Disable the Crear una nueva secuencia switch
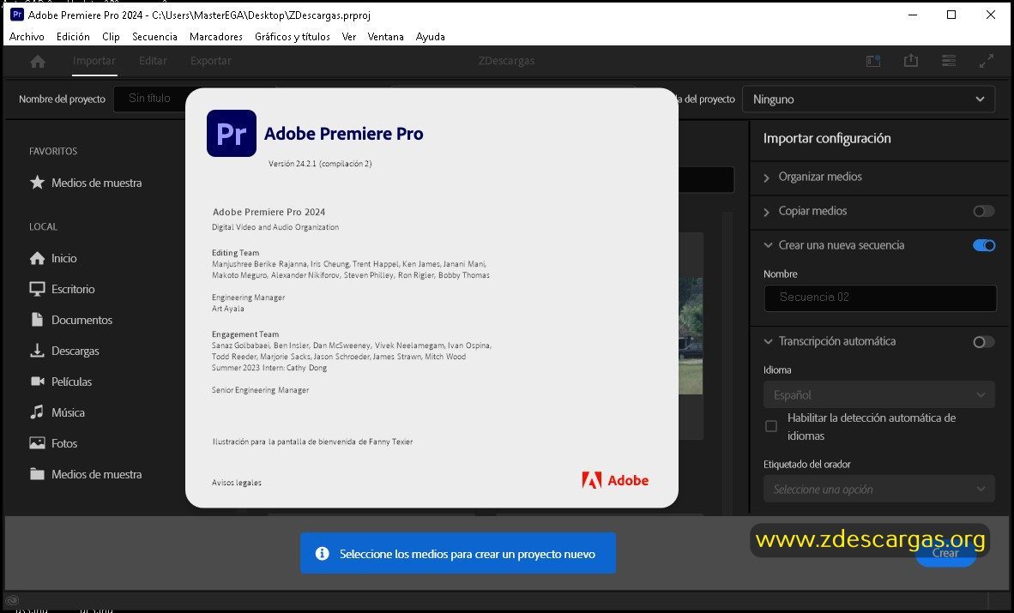1014x613 pixels. pos(984,246)
